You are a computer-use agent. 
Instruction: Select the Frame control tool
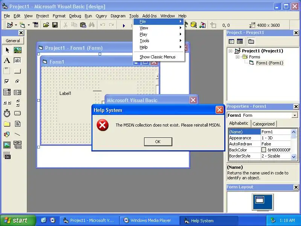click(x=7, y=71)
